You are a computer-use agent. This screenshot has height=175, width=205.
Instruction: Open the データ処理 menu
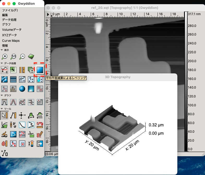tap(9, 20)
